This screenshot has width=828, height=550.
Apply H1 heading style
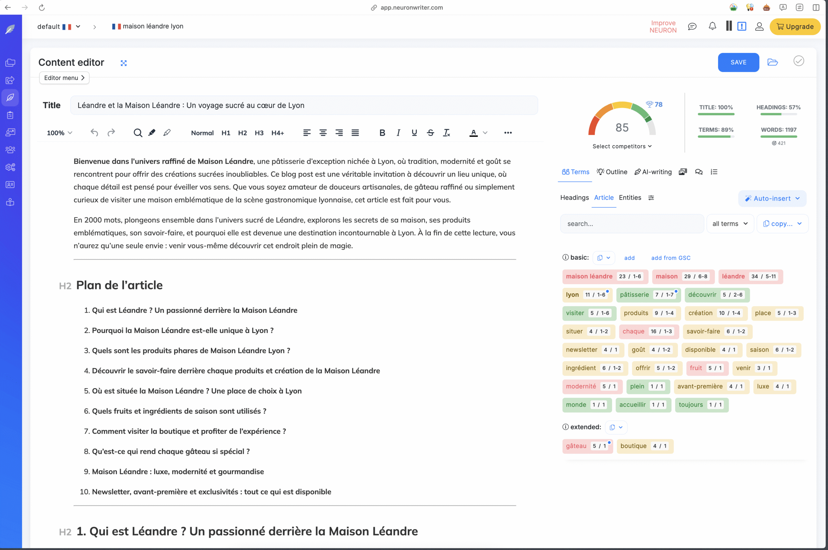pos(226,133)
